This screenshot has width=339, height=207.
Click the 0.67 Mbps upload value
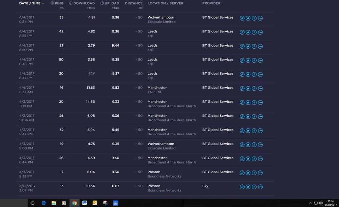pyautogui.click(x=115, y=186)
